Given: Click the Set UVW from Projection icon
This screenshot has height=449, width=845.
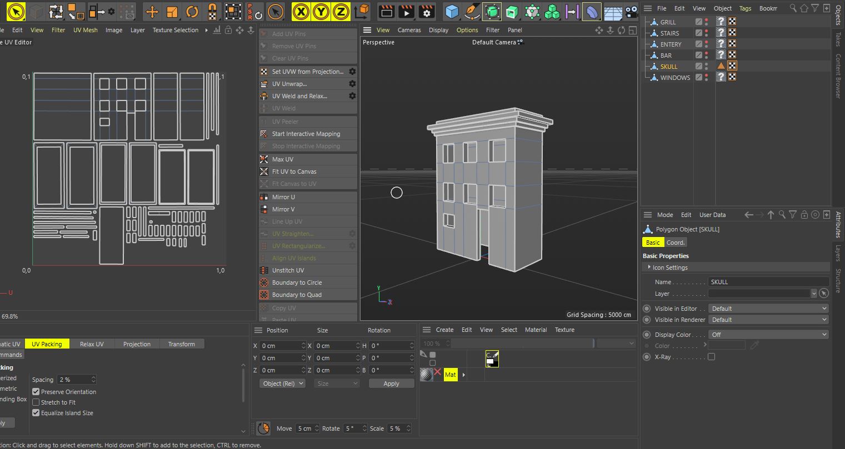Looking at the screenshot, I should click(x=264, y=72).
